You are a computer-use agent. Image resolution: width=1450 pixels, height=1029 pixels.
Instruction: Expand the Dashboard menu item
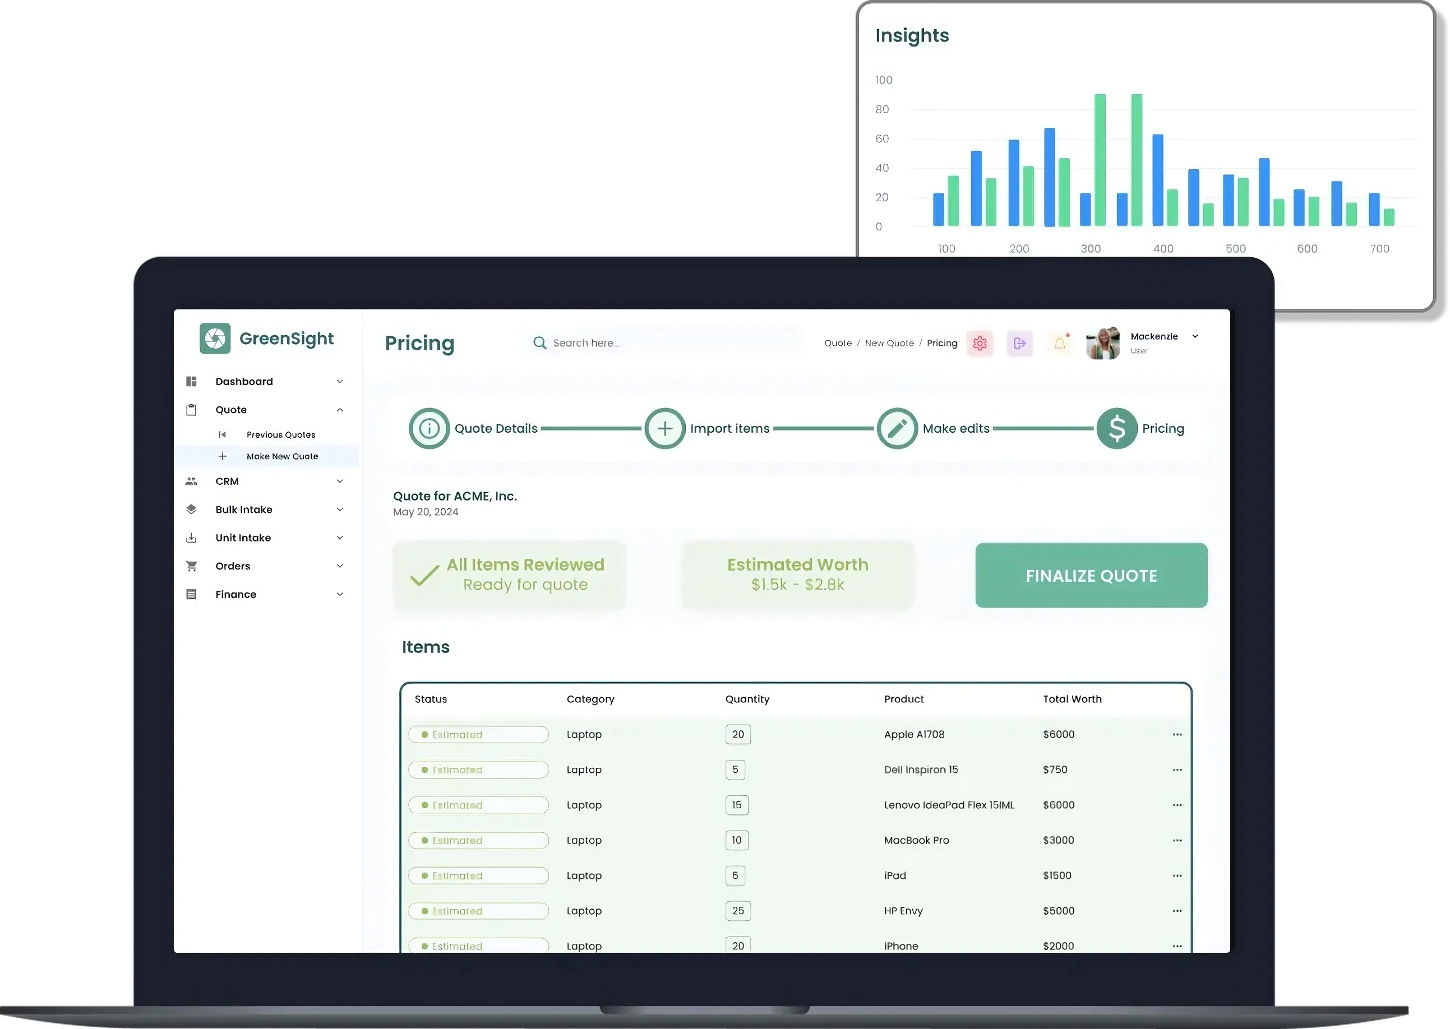340,381
